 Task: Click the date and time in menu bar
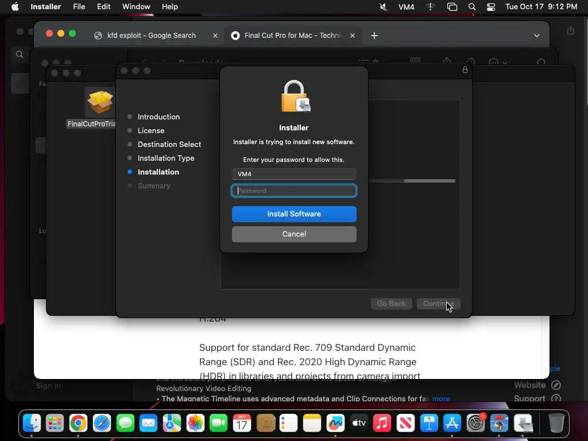(x=541, y=7)
